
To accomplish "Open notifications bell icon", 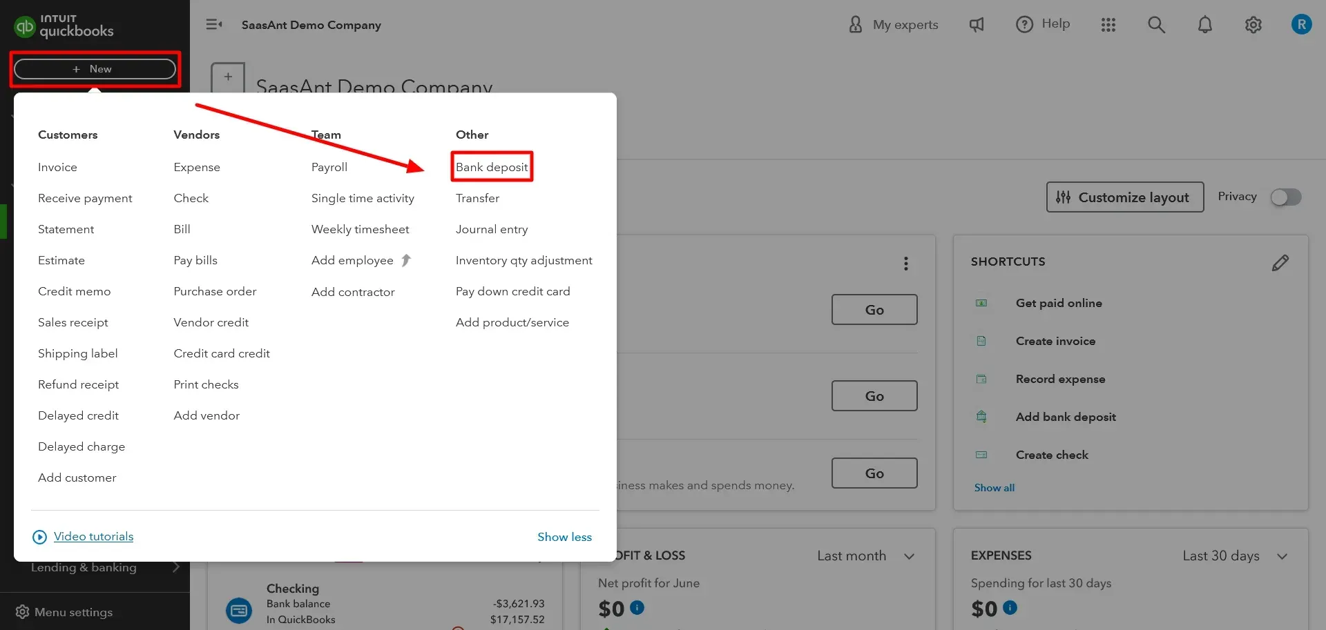I will [x=1204, y=25].
